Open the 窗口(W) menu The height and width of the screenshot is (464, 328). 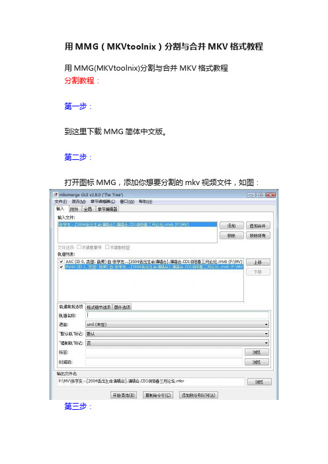127,202
